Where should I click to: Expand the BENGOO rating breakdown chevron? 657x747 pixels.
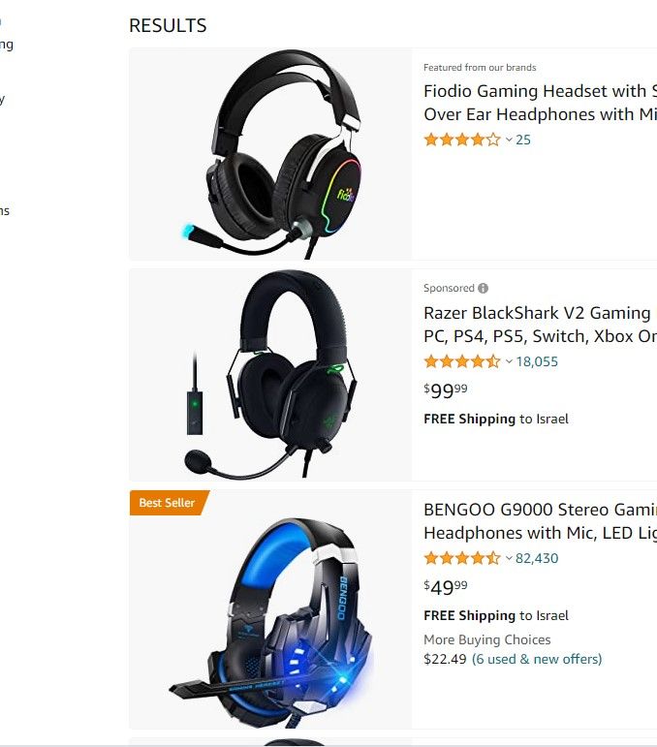[509, 558]
